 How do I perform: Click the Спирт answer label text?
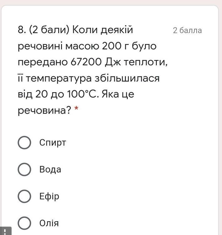click(x=53, y=142)
